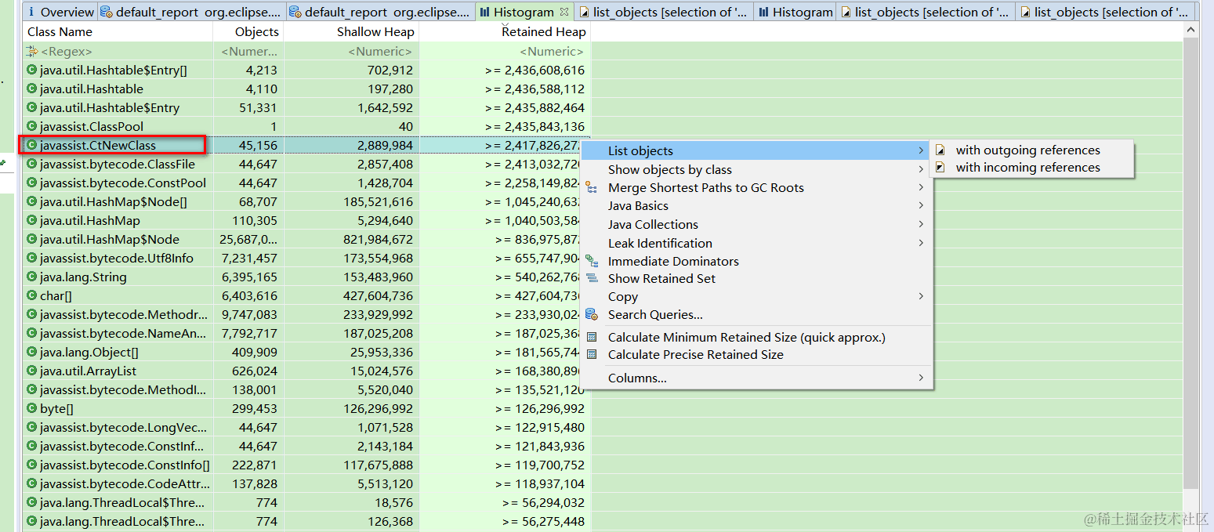The image size is (1214, 532).
Task: Click the Search Queries icon
Action: (x=592, y=314)
